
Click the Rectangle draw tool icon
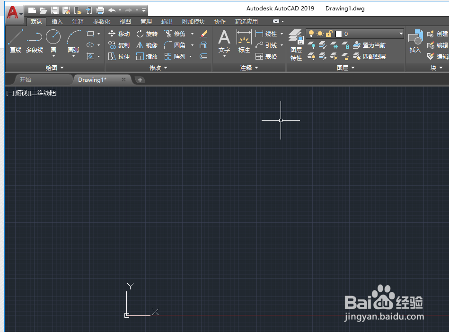click(90, 34)
